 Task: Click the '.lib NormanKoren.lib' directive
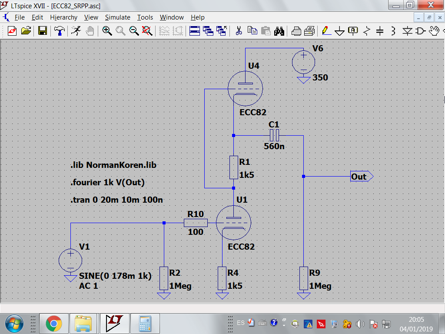pyautogui.click(x=113, y=165)
